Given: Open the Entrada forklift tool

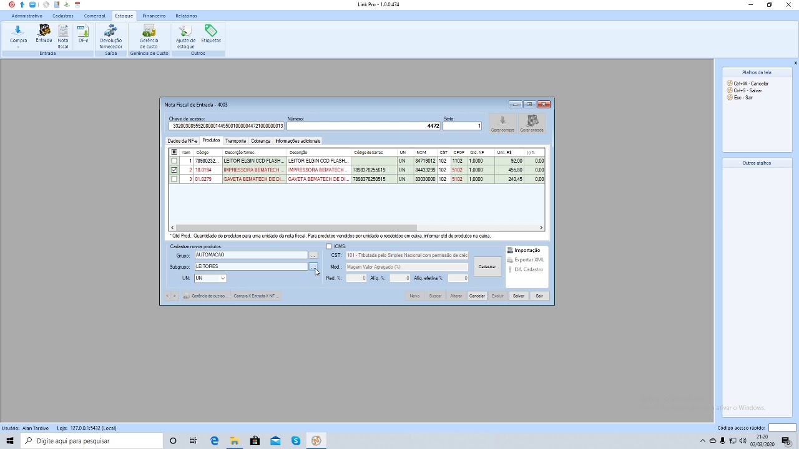Looking at the screenshot, I should [44, 34].
